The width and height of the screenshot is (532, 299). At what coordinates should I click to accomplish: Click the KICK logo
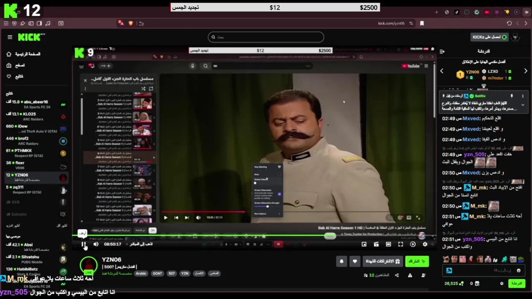pos(31,37)
